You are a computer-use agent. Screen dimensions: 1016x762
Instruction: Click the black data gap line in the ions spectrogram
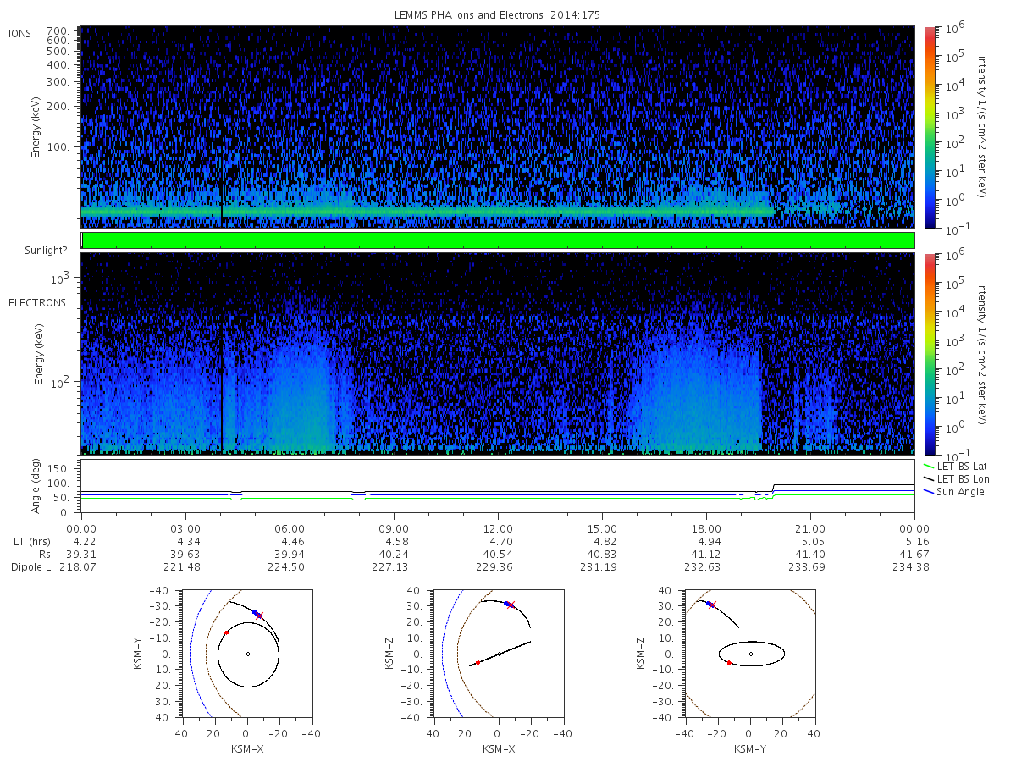tap(222, 127)
